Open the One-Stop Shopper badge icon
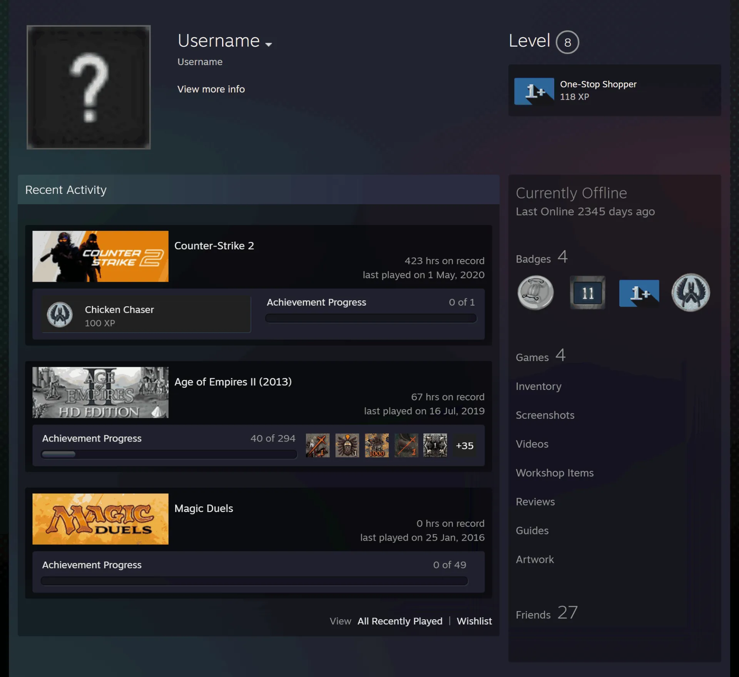This screenshot has width=739, height=677. coord(534,91)
